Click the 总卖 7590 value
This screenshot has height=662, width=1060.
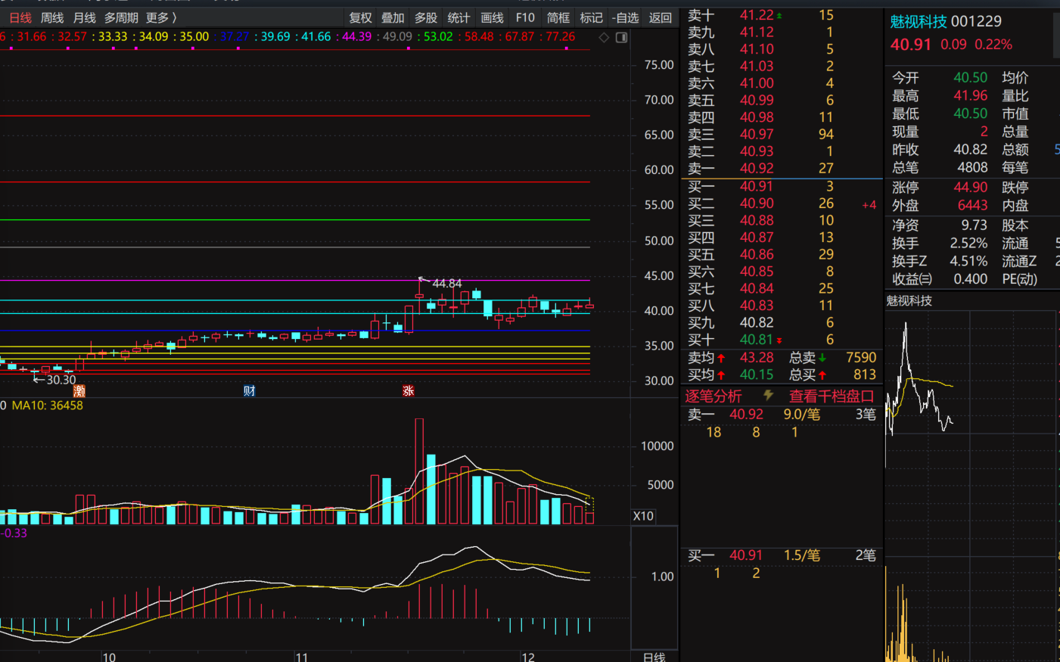[861, 357]
